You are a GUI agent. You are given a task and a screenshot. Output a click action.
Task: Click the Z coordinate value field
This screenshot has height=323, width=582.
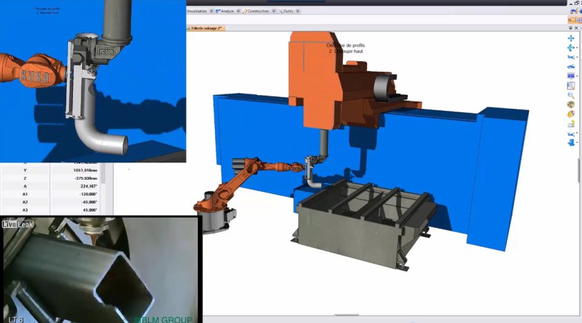tap(75, 178)
